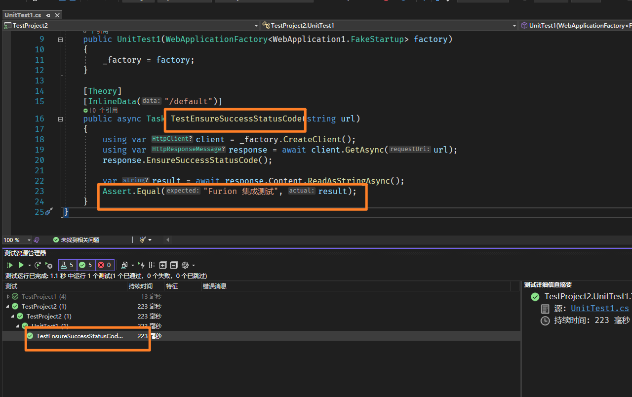This screenshot has width=632, height=397.
Task: Expand the TestProject1 (4) tree node
Action: (8, 297)
